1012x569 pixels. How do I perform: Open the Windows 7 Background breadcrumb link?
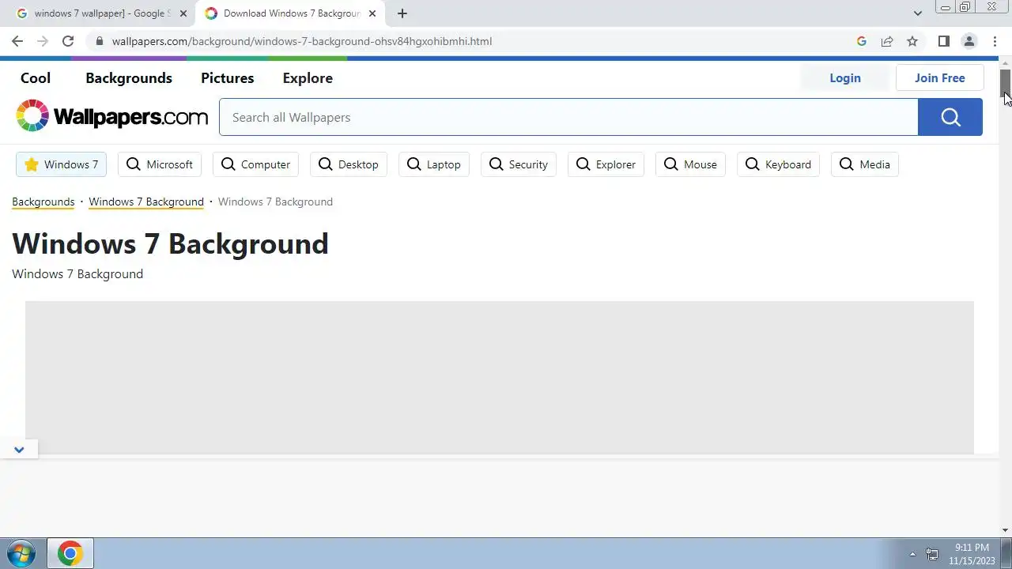[x=146, y=202]
